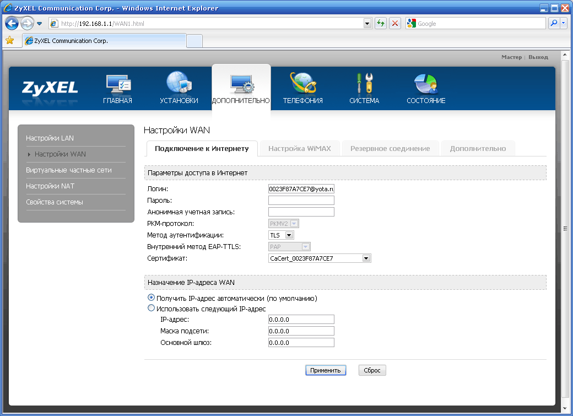Open the ГЛАВНАЯ monitor icon
This screenshot has height=416, width=573.
point(118,83)
